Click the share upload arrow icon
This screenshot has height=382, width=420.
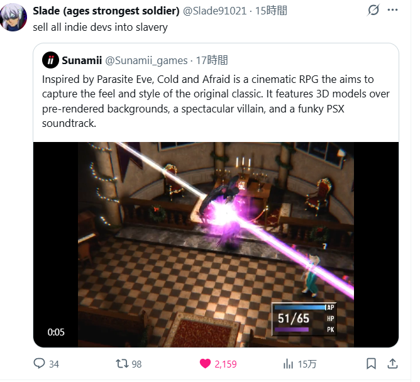point(392,364)
